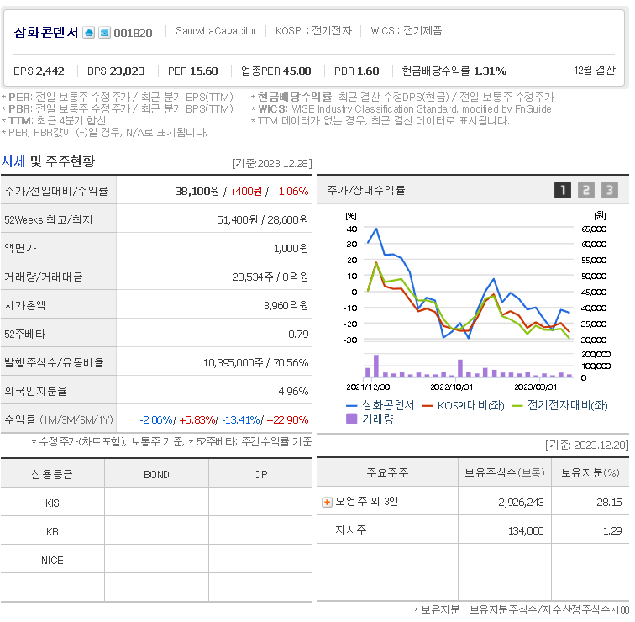Switch to chart tab 2
The height and width of the screenshot is (622, 635).
(x=586, y=190)
